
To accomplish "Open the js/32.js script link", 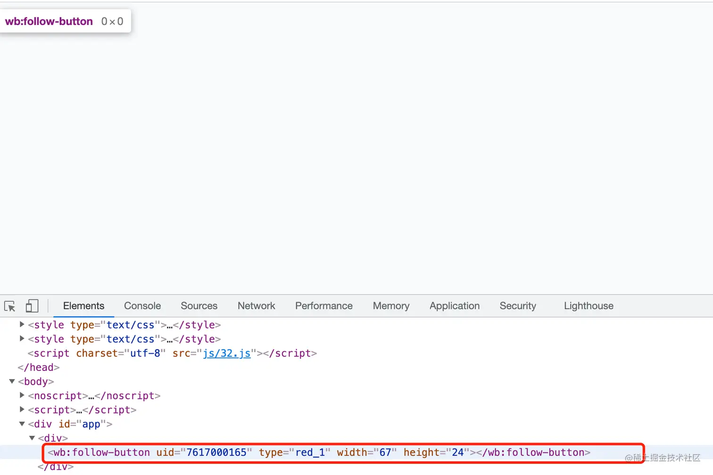I will click(x=227, y=354).
